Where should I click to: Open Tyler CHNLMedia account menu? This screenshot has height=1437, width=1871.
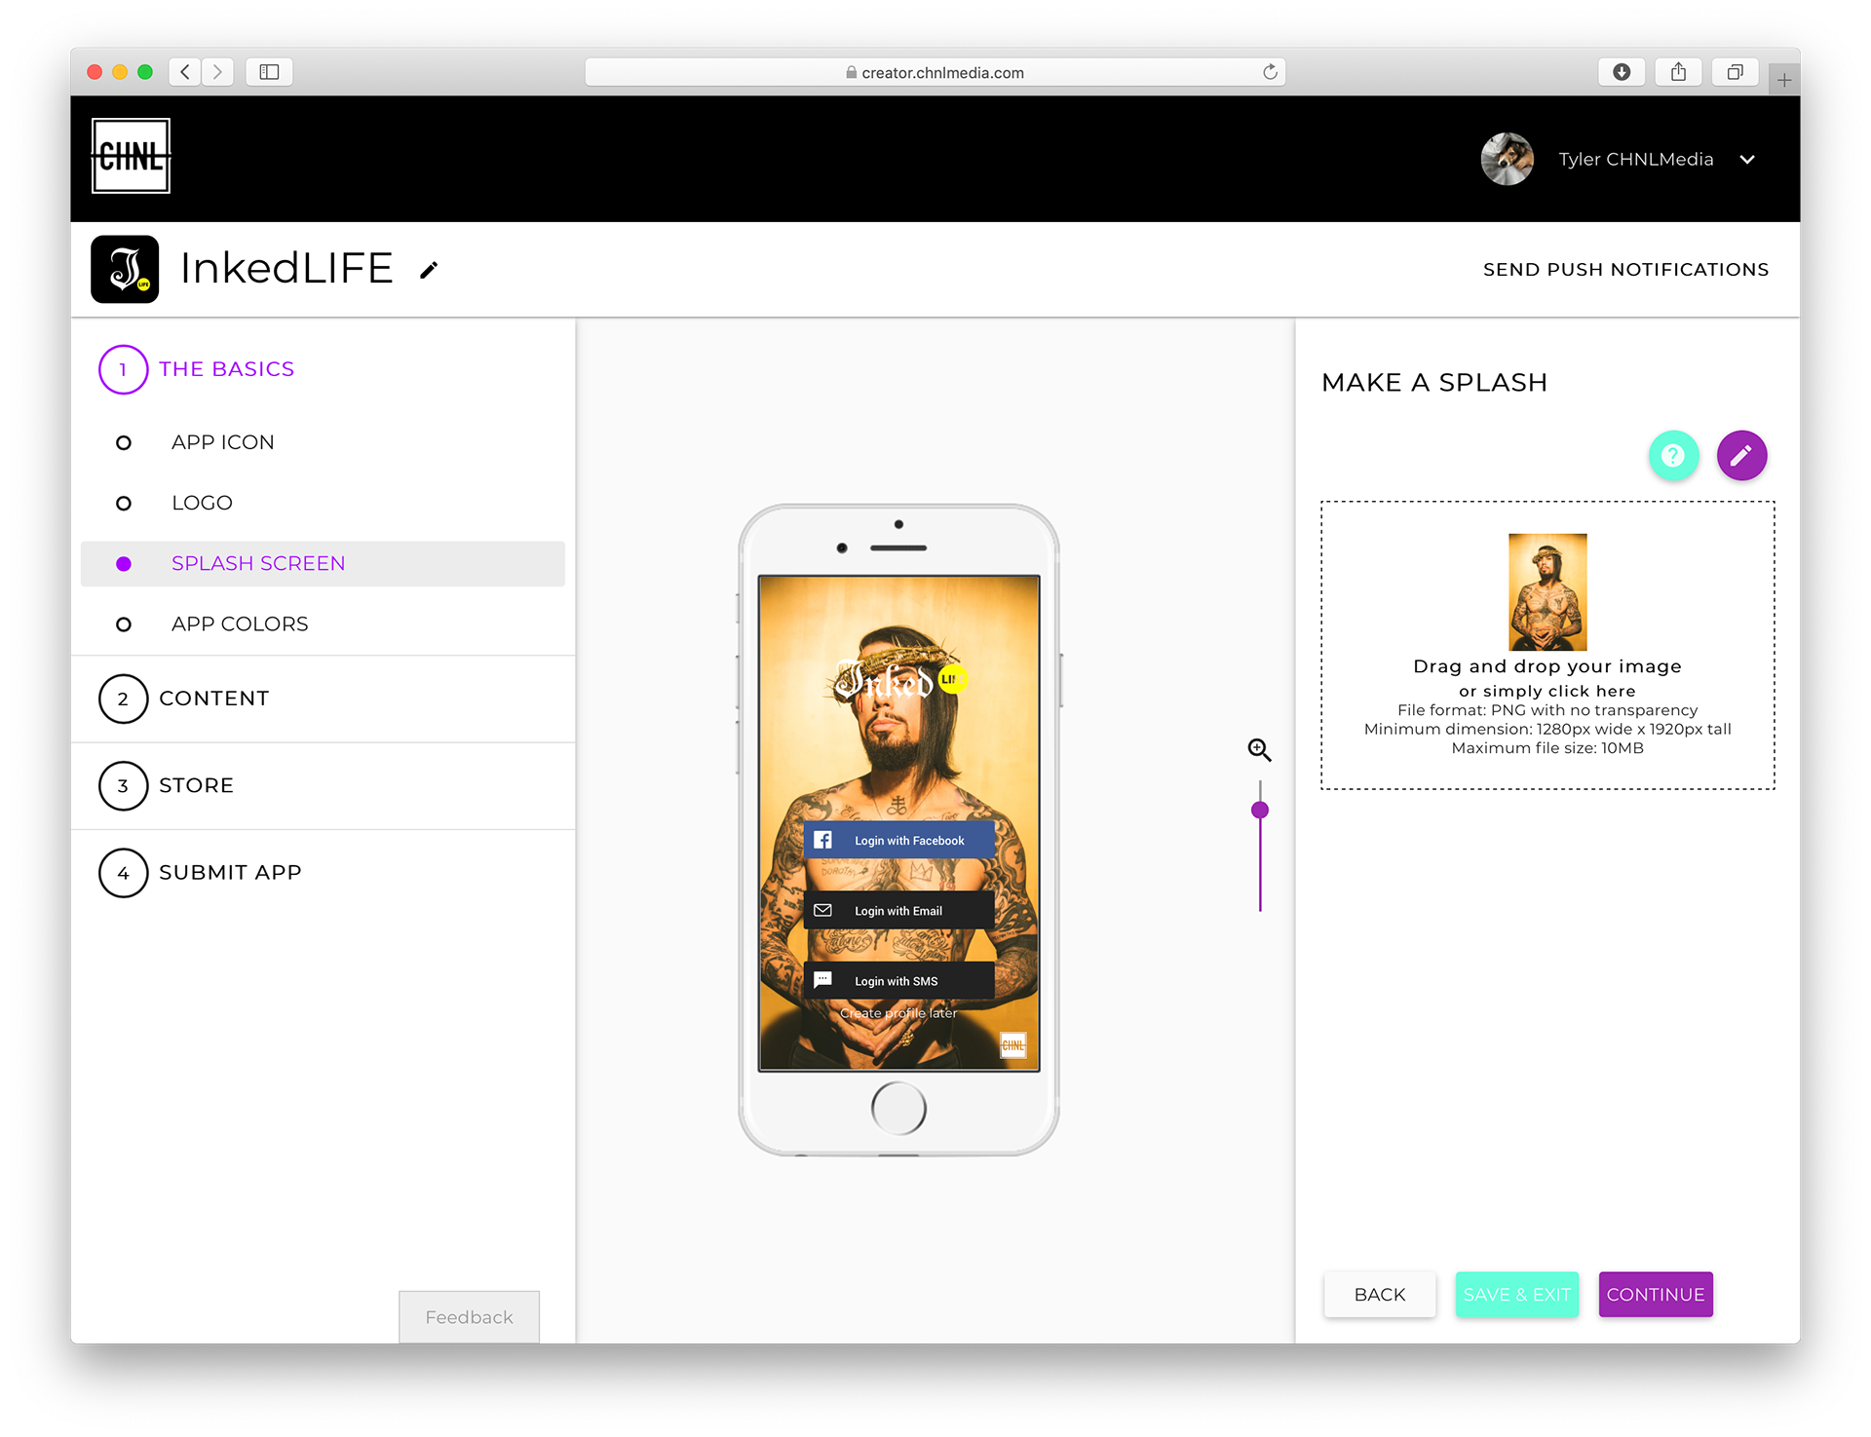pos(1635,159)
